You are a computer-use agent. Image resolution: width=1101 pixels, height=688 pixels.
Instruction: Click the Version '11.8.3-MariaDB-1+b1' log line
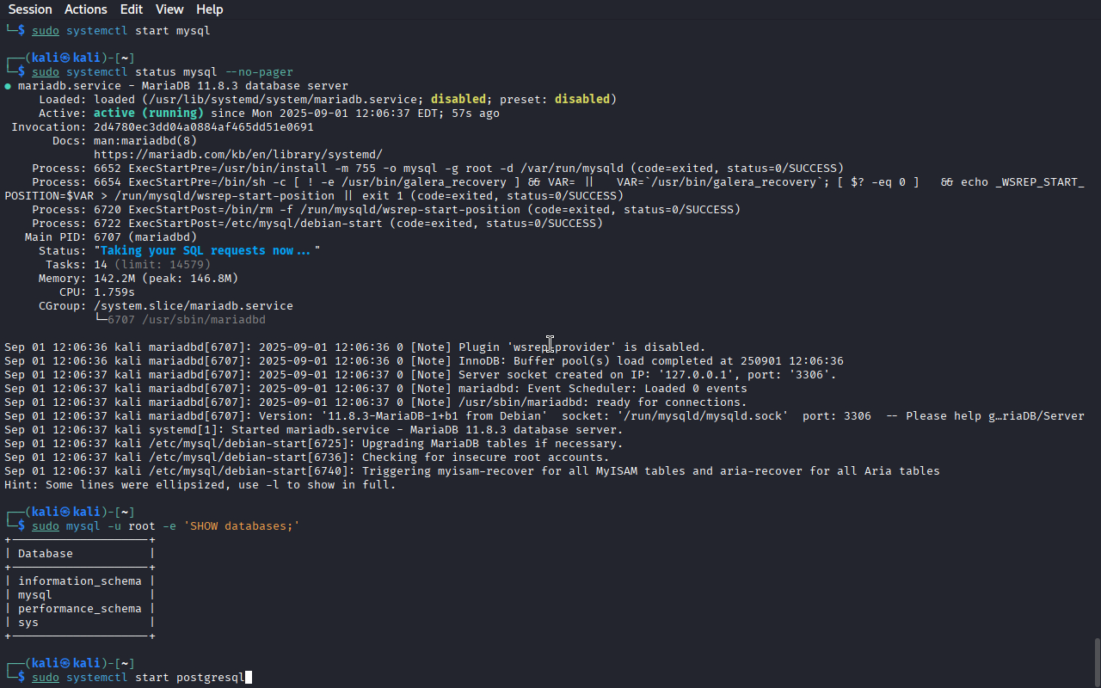pyautogui.click(x=544, y=416)
